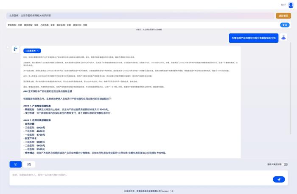
Task: Toggle the 通用大模型回答 switch
Action: tap(285, 164)
